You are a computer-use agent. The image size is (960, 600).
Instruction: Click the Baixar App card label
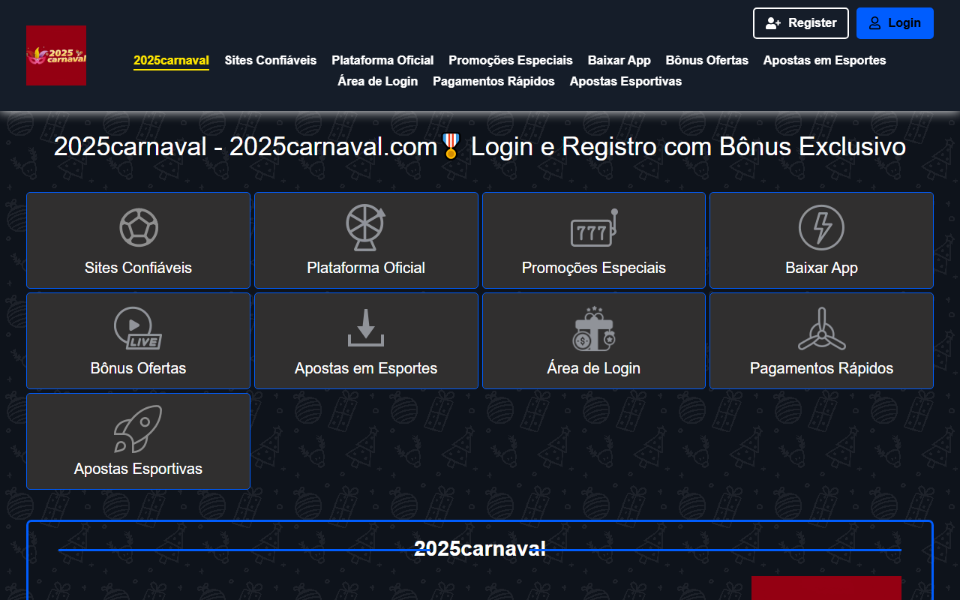click(821, 268)
